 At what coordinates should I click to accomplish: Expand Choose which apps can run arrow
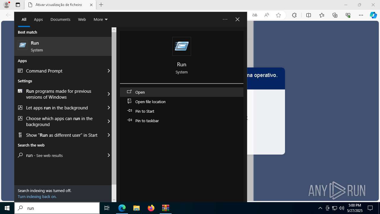(x=109, y=121)
